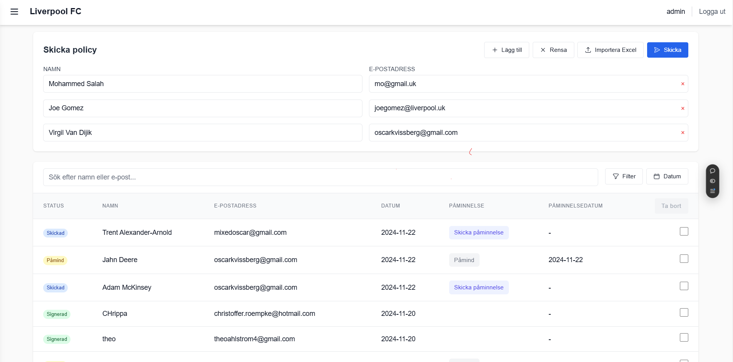Click the email christoffer.roempke@hotmail.com
Image resolution: width=733 pixels, height=362 pixels.
(265, 314)
